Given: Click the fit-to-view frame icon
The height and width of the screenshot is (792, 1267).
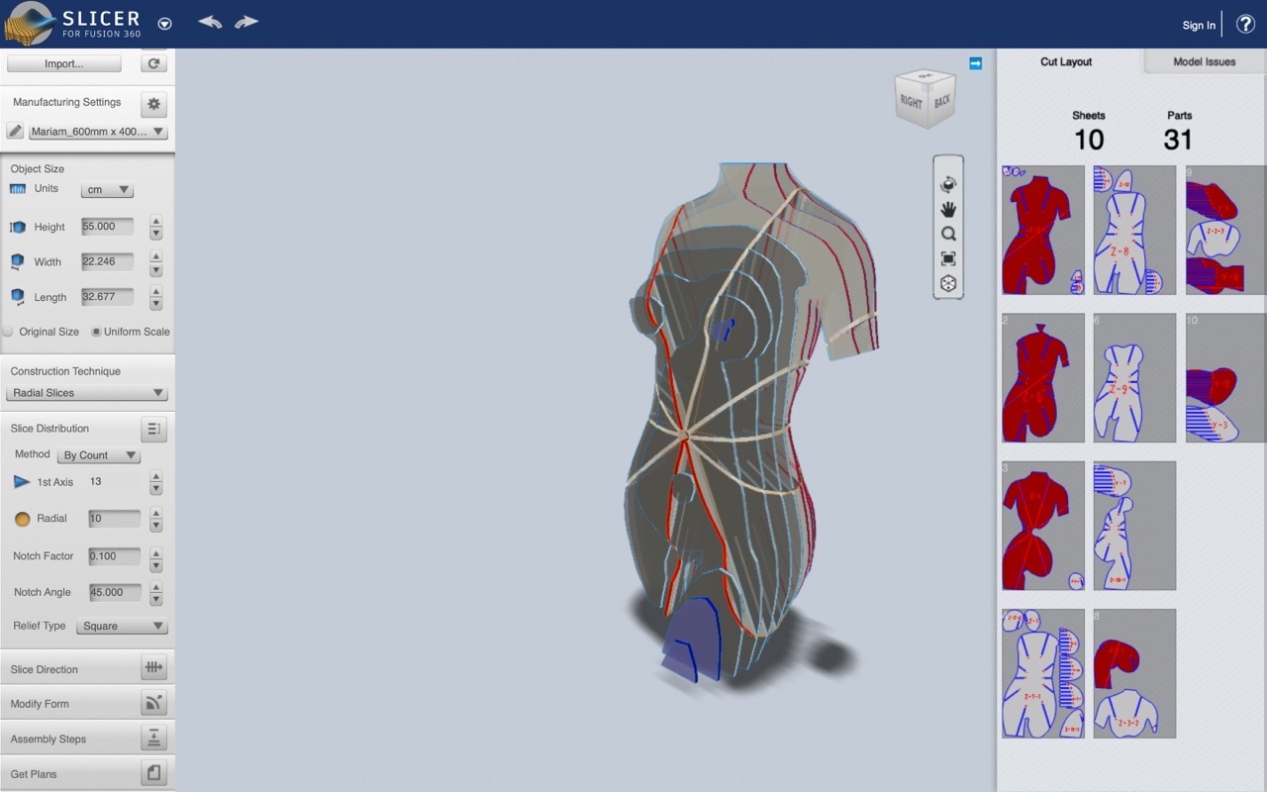Looking at the screenshot, I should coord(948,259).
